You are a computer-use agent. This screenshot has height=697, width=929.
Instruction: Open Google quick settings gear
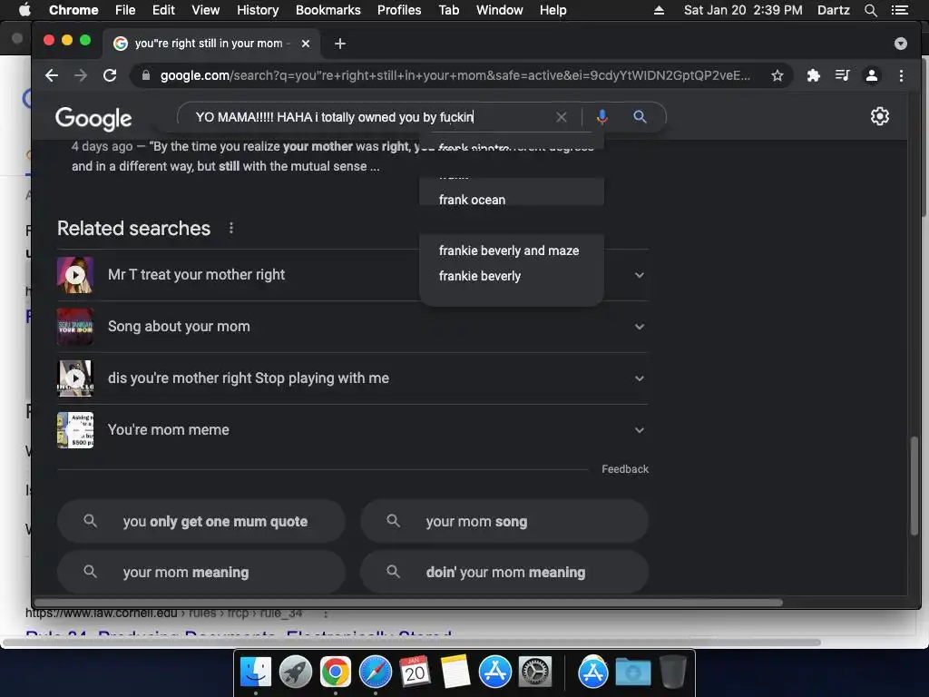pos(879,116)
